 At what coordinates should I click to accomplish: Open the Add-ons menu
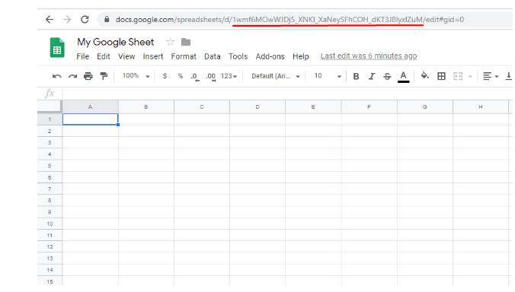click(x=270, y=57)
